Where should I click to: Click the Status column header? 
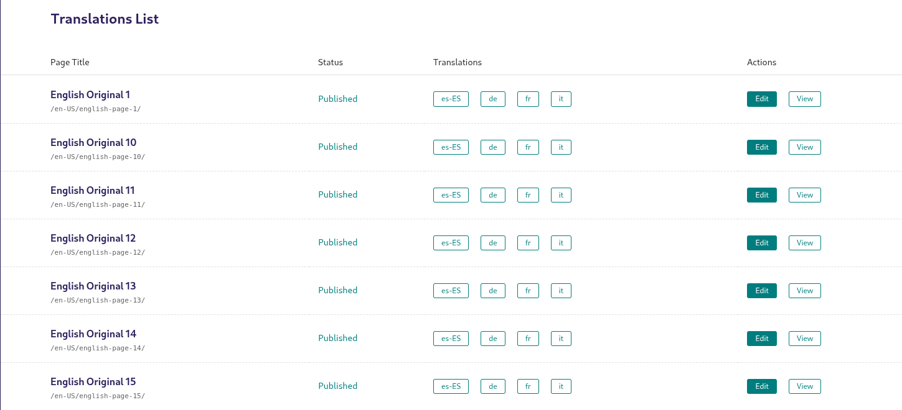point(330,62)
